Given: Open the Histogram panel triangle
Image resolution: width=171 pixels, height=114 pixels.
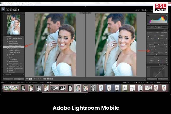Looking at the screenshot, I should pyautogui.click(x=167, y=13).
